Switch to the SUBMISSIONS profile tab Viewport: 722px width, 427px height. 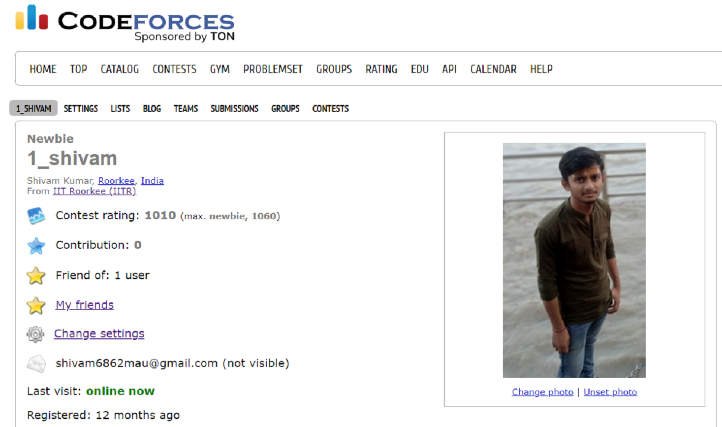[234, 109]
